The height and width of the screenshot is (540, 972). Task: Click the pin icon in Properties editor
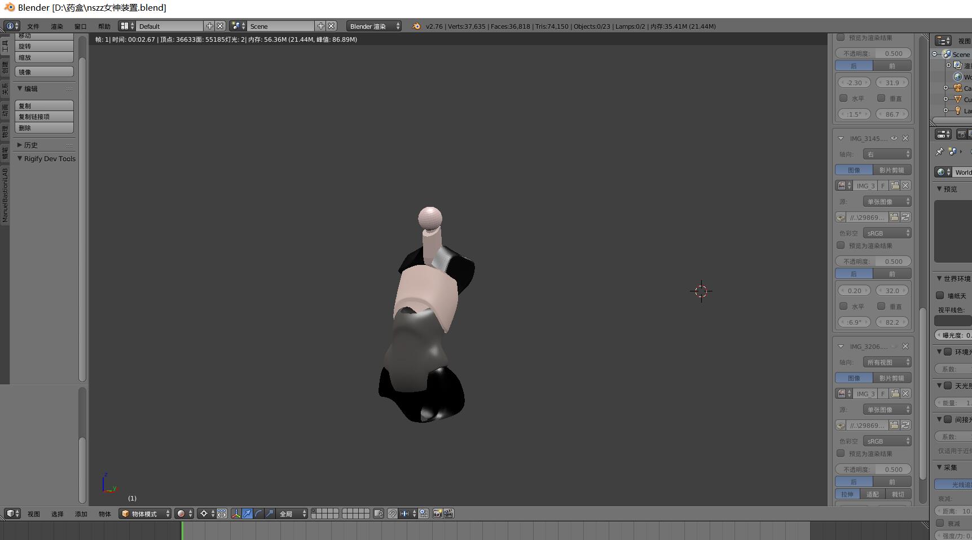pos(939,152)
